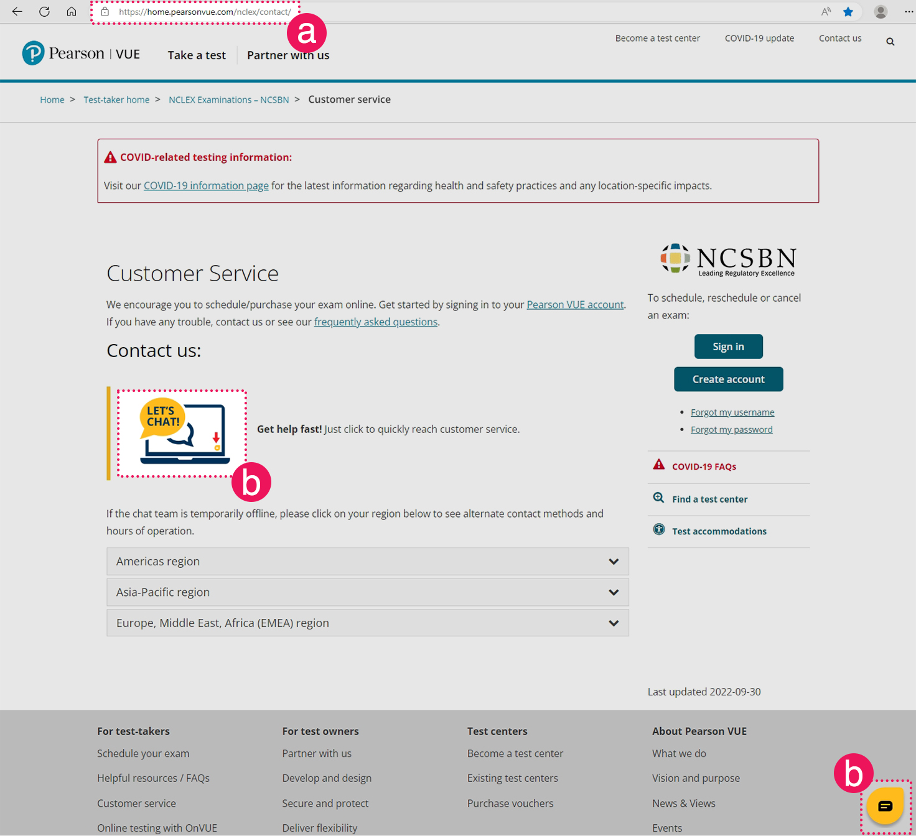Open Deliver flexibility footer link
The image size is (916, 836).
click(319, 829)
